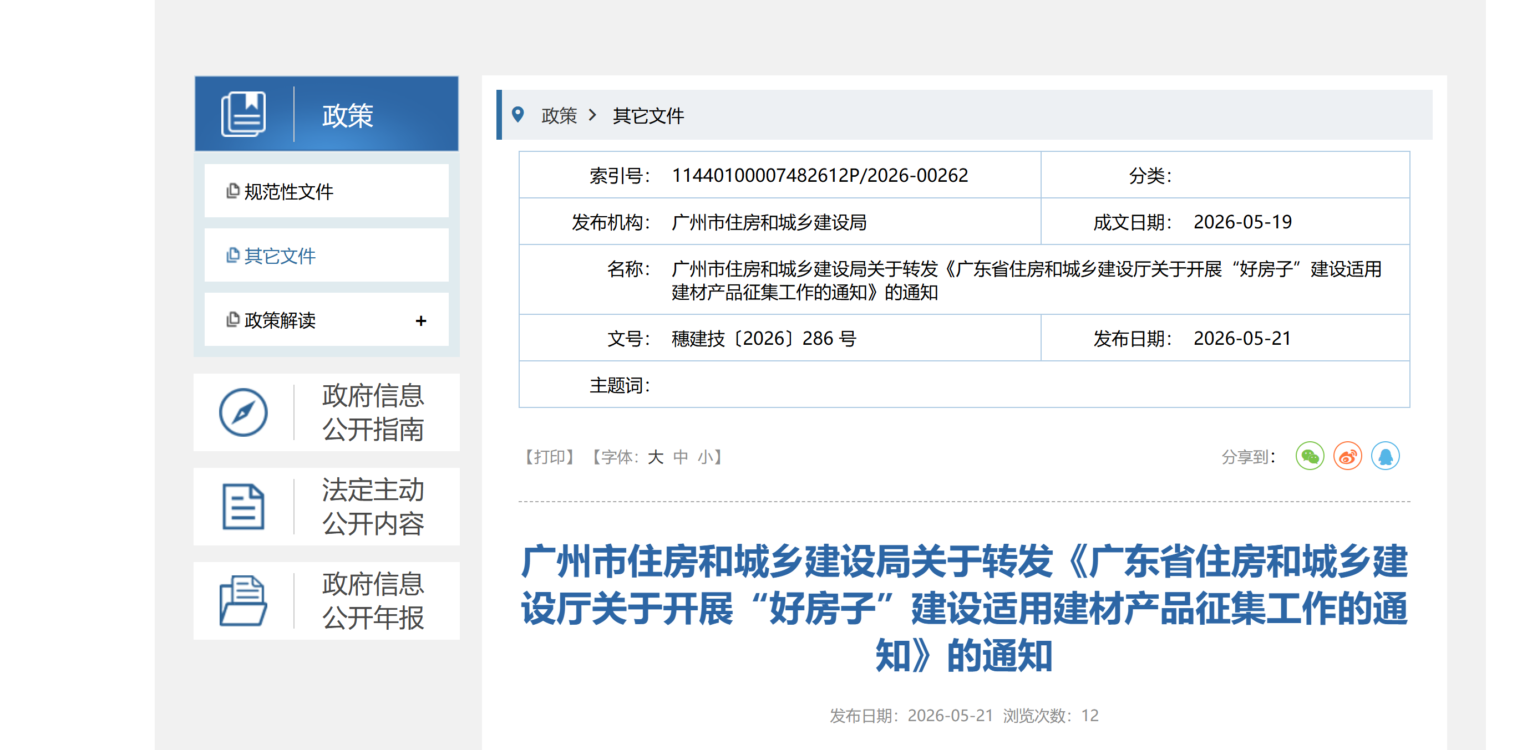Open the 规范性文件 sidebar item

point(326,191)
